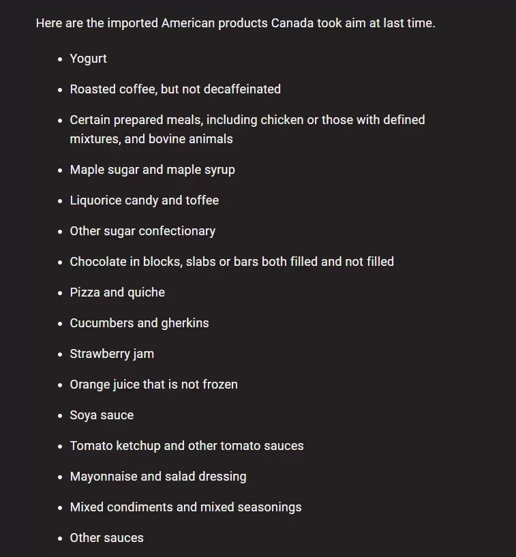Select the Yogurt list item
This screenshot has height=557, width=516.
(x=88, y=59)
